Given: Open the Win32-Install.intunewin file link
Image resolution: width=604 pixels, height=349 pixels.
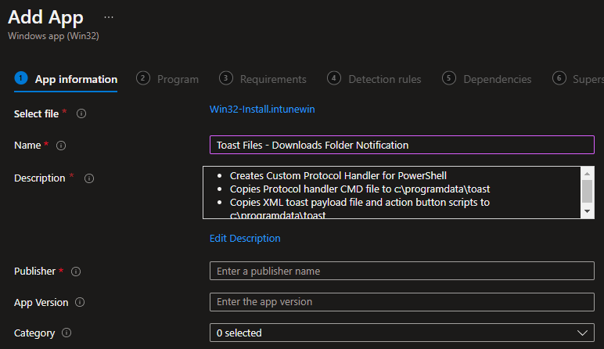Looking at the screenshot, I should 262,109.
